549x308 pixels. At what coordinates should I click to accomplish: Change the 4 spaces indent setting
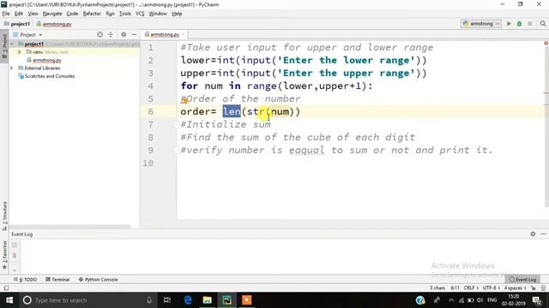515,288
